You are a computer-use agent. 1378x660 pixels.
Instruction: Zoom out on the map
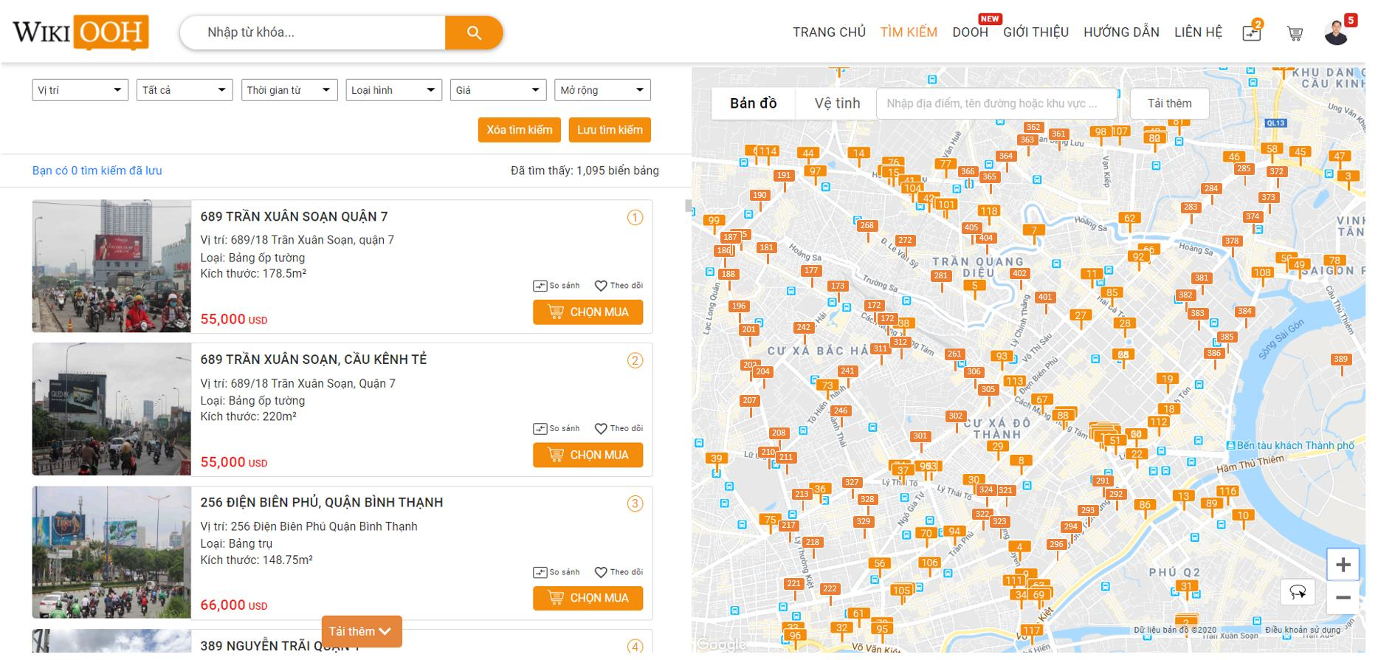tap(1343, 598)
